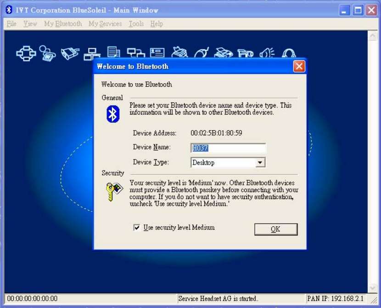This screenshot has height=308, width=381.
Task: Click the blue Bluetooth logo in General section
Action: tap(113, 114)
